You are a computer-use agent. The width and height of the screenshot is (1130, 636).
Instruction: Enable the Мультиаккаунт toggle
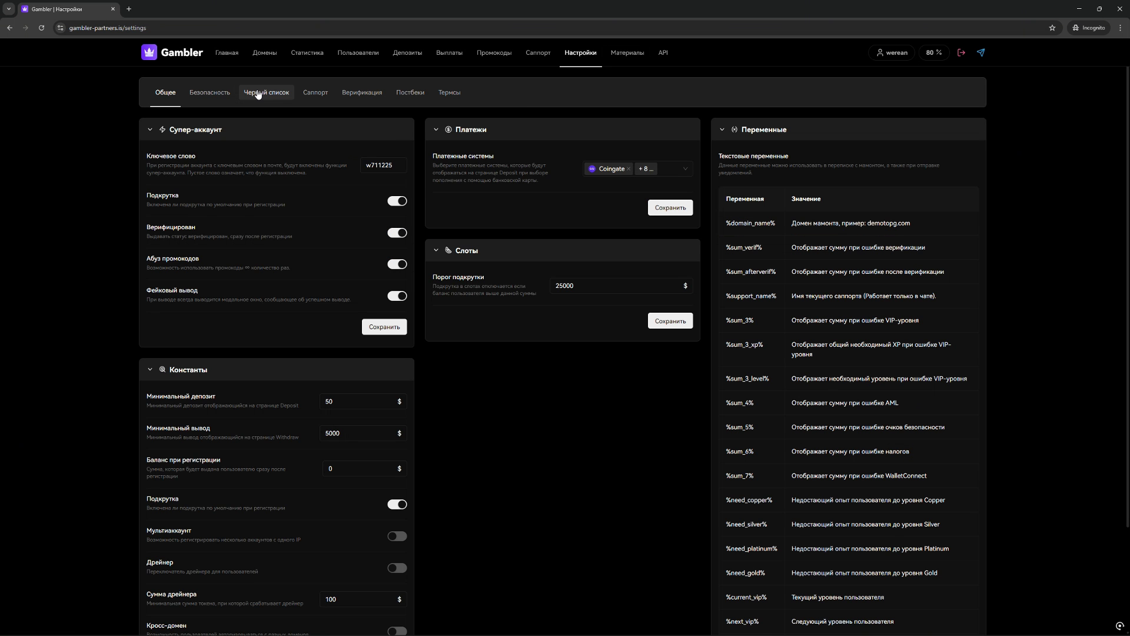(397, 536)
